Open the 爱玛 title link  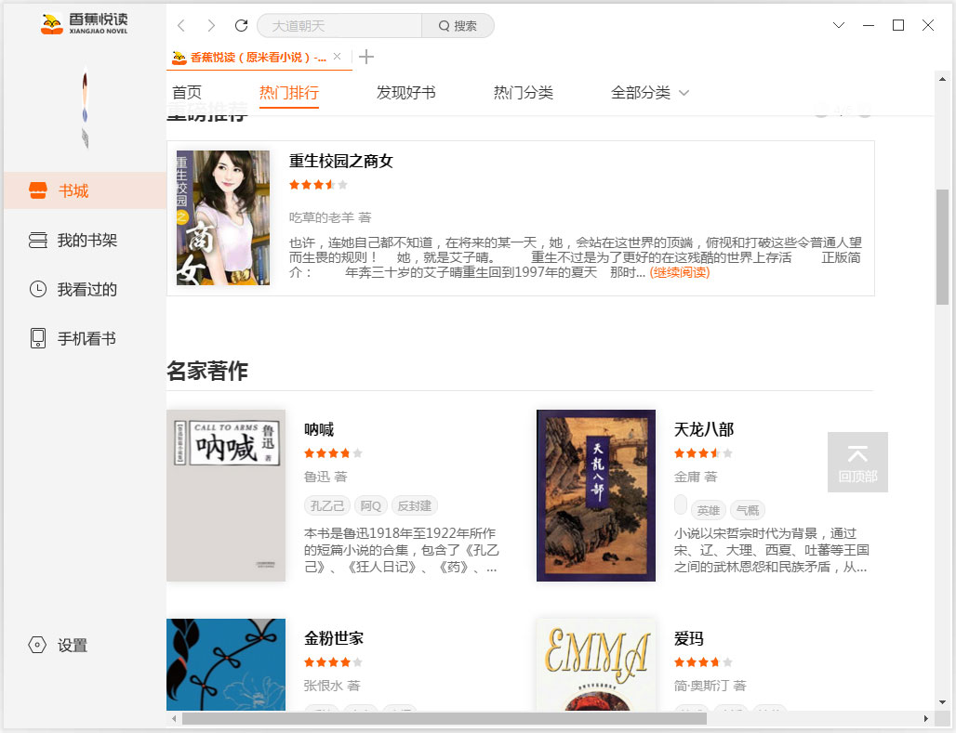(x=689, y=638)
